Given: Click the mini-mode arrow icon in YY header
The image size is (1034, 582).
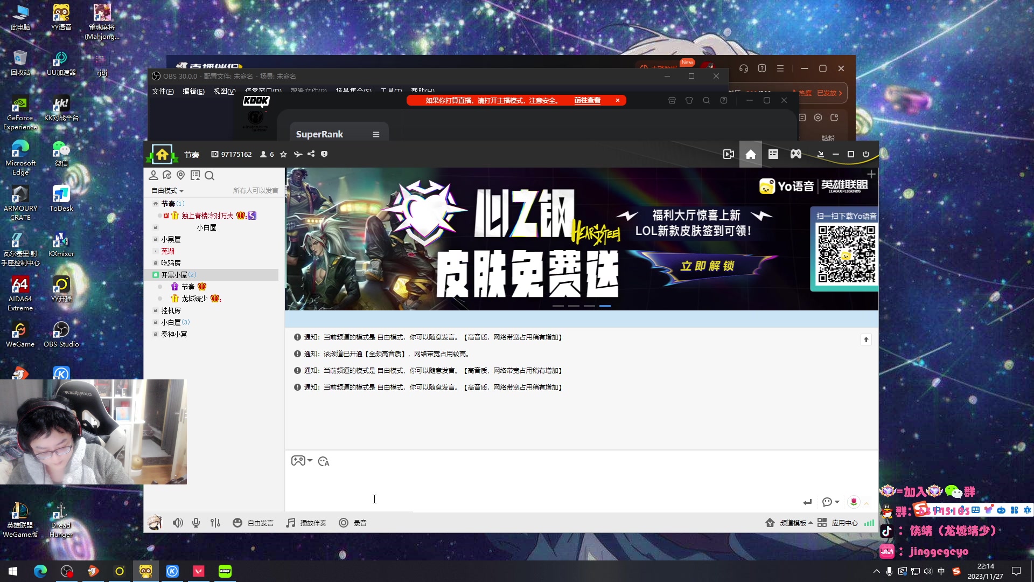Looking at the screenshot, I should click(x=821, y=155).
